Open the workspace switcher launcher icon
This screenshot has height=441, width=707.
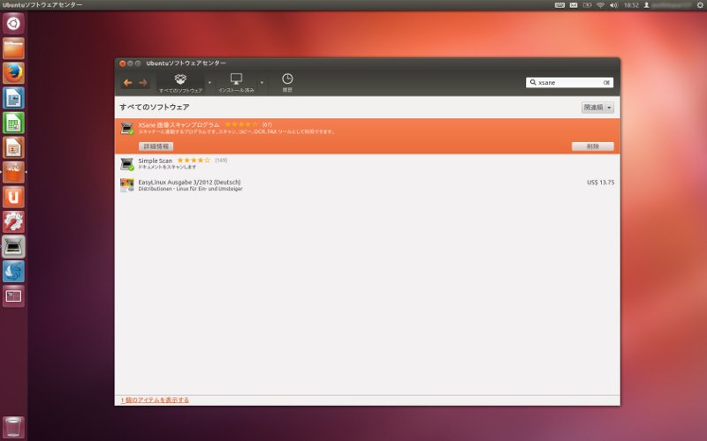(13, 295)
